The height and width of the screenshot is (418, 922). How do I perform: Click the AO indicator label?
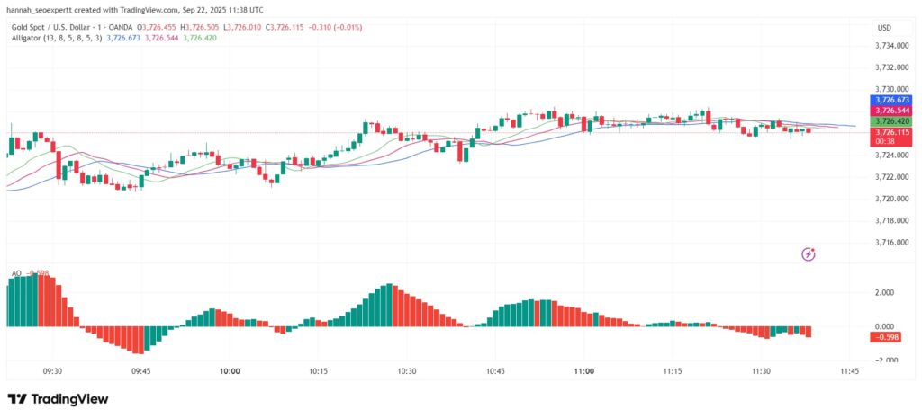point(16,272)
